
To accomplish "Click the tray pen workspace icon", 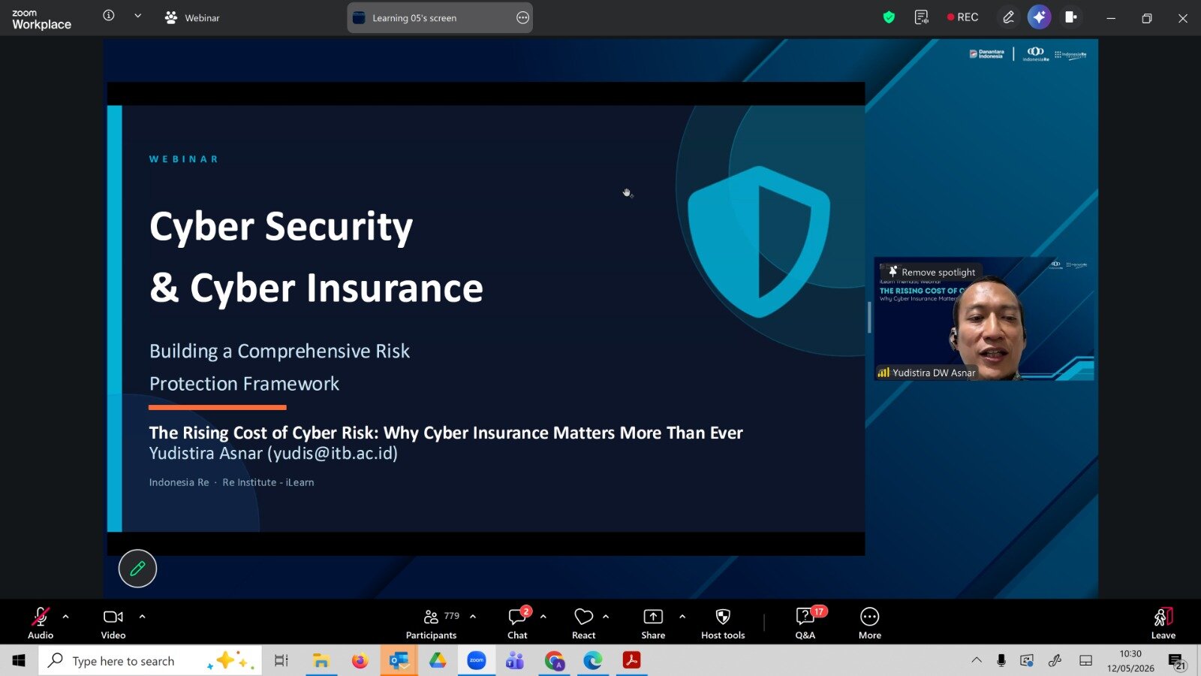I will [x=1055, y=660].
